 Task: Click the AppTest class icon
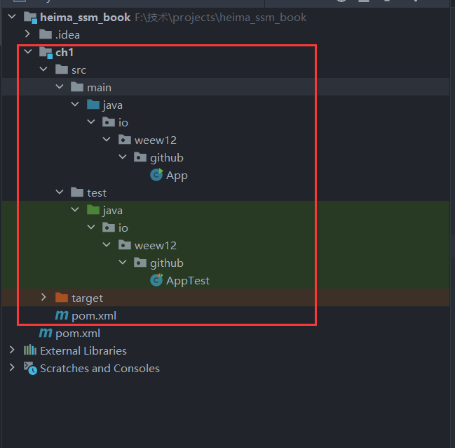[157, 280]
